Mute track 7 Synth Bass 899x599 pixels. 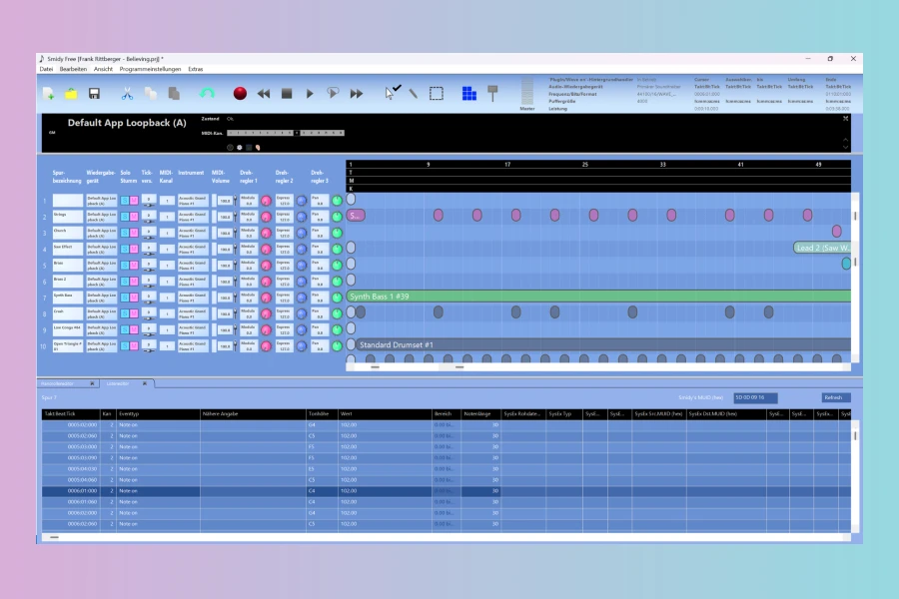(134, 298)
